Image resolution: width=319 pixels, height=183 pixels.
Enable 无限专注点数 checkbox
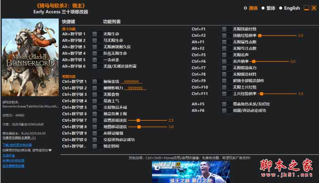(x=224, y=49)
